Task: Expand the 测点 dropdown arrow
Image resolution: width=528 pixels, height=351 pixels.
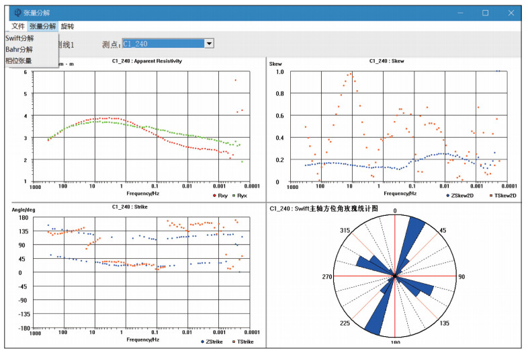Action: point(209,44)
